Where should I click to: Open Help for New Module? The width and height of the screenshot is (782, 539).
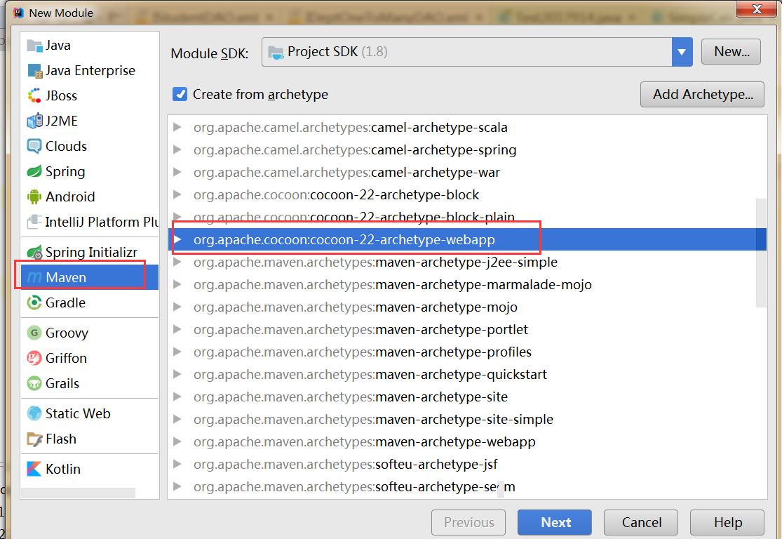pos(727,523)
